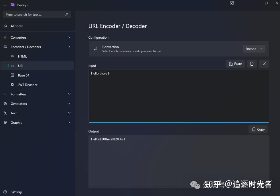Open the Base 64 tool
This screenshot has width=280, height=196.
[23, 75]
